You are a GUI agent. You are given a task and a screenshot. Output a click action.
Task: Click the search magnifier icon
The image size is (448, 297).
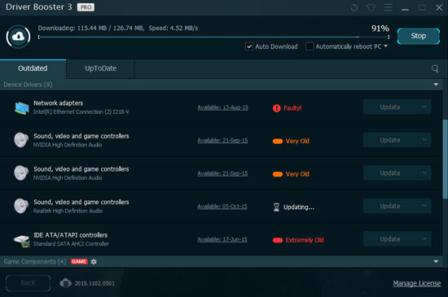pos(435,68)
